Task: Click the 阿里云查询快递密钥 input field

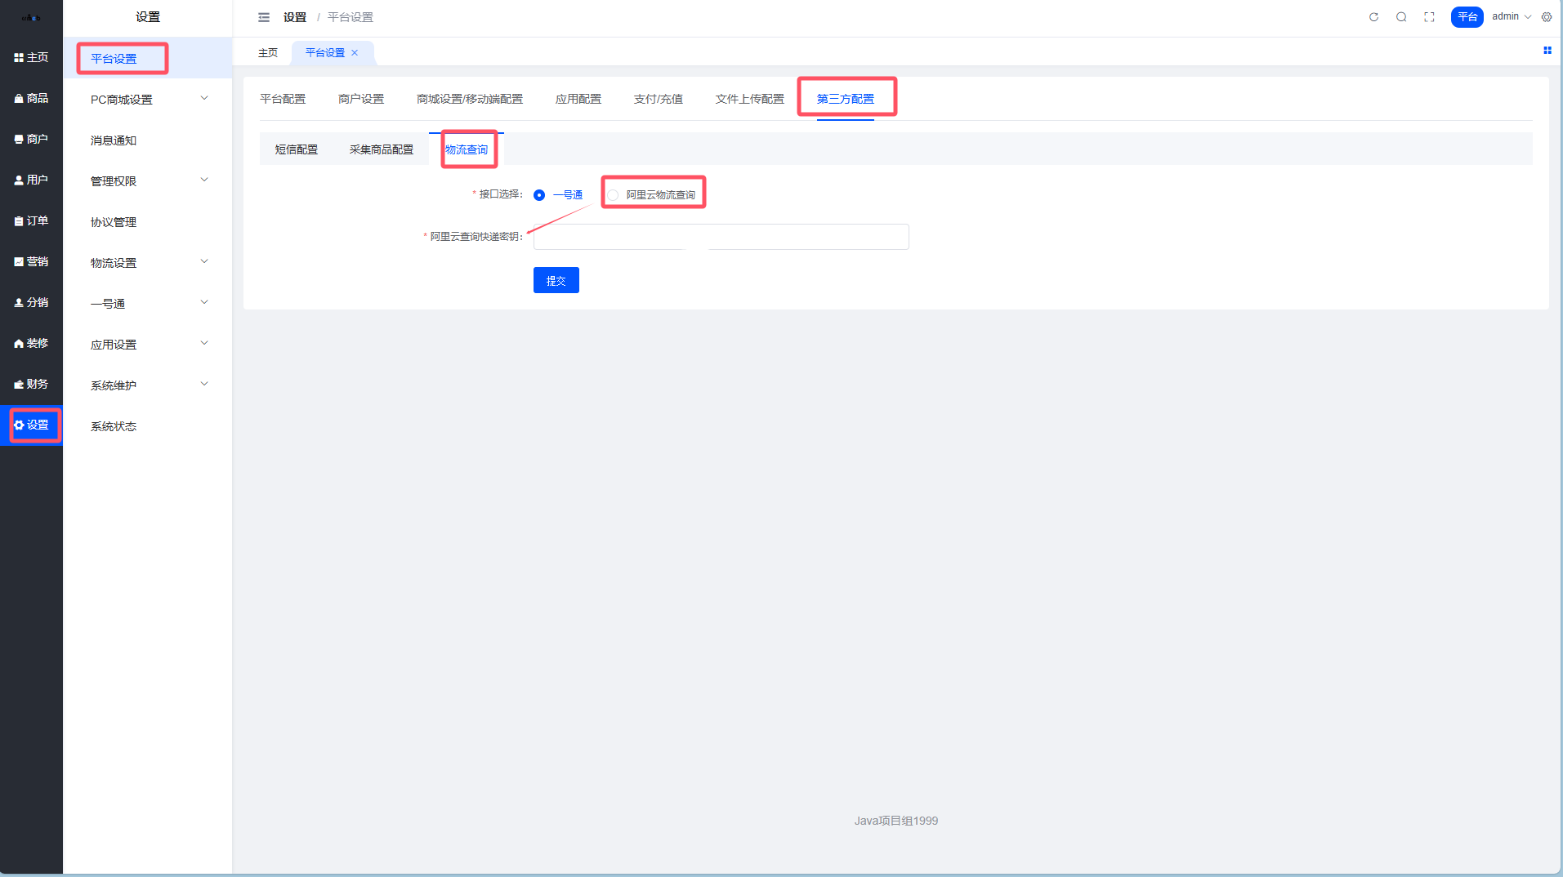Action: point(721,237)
